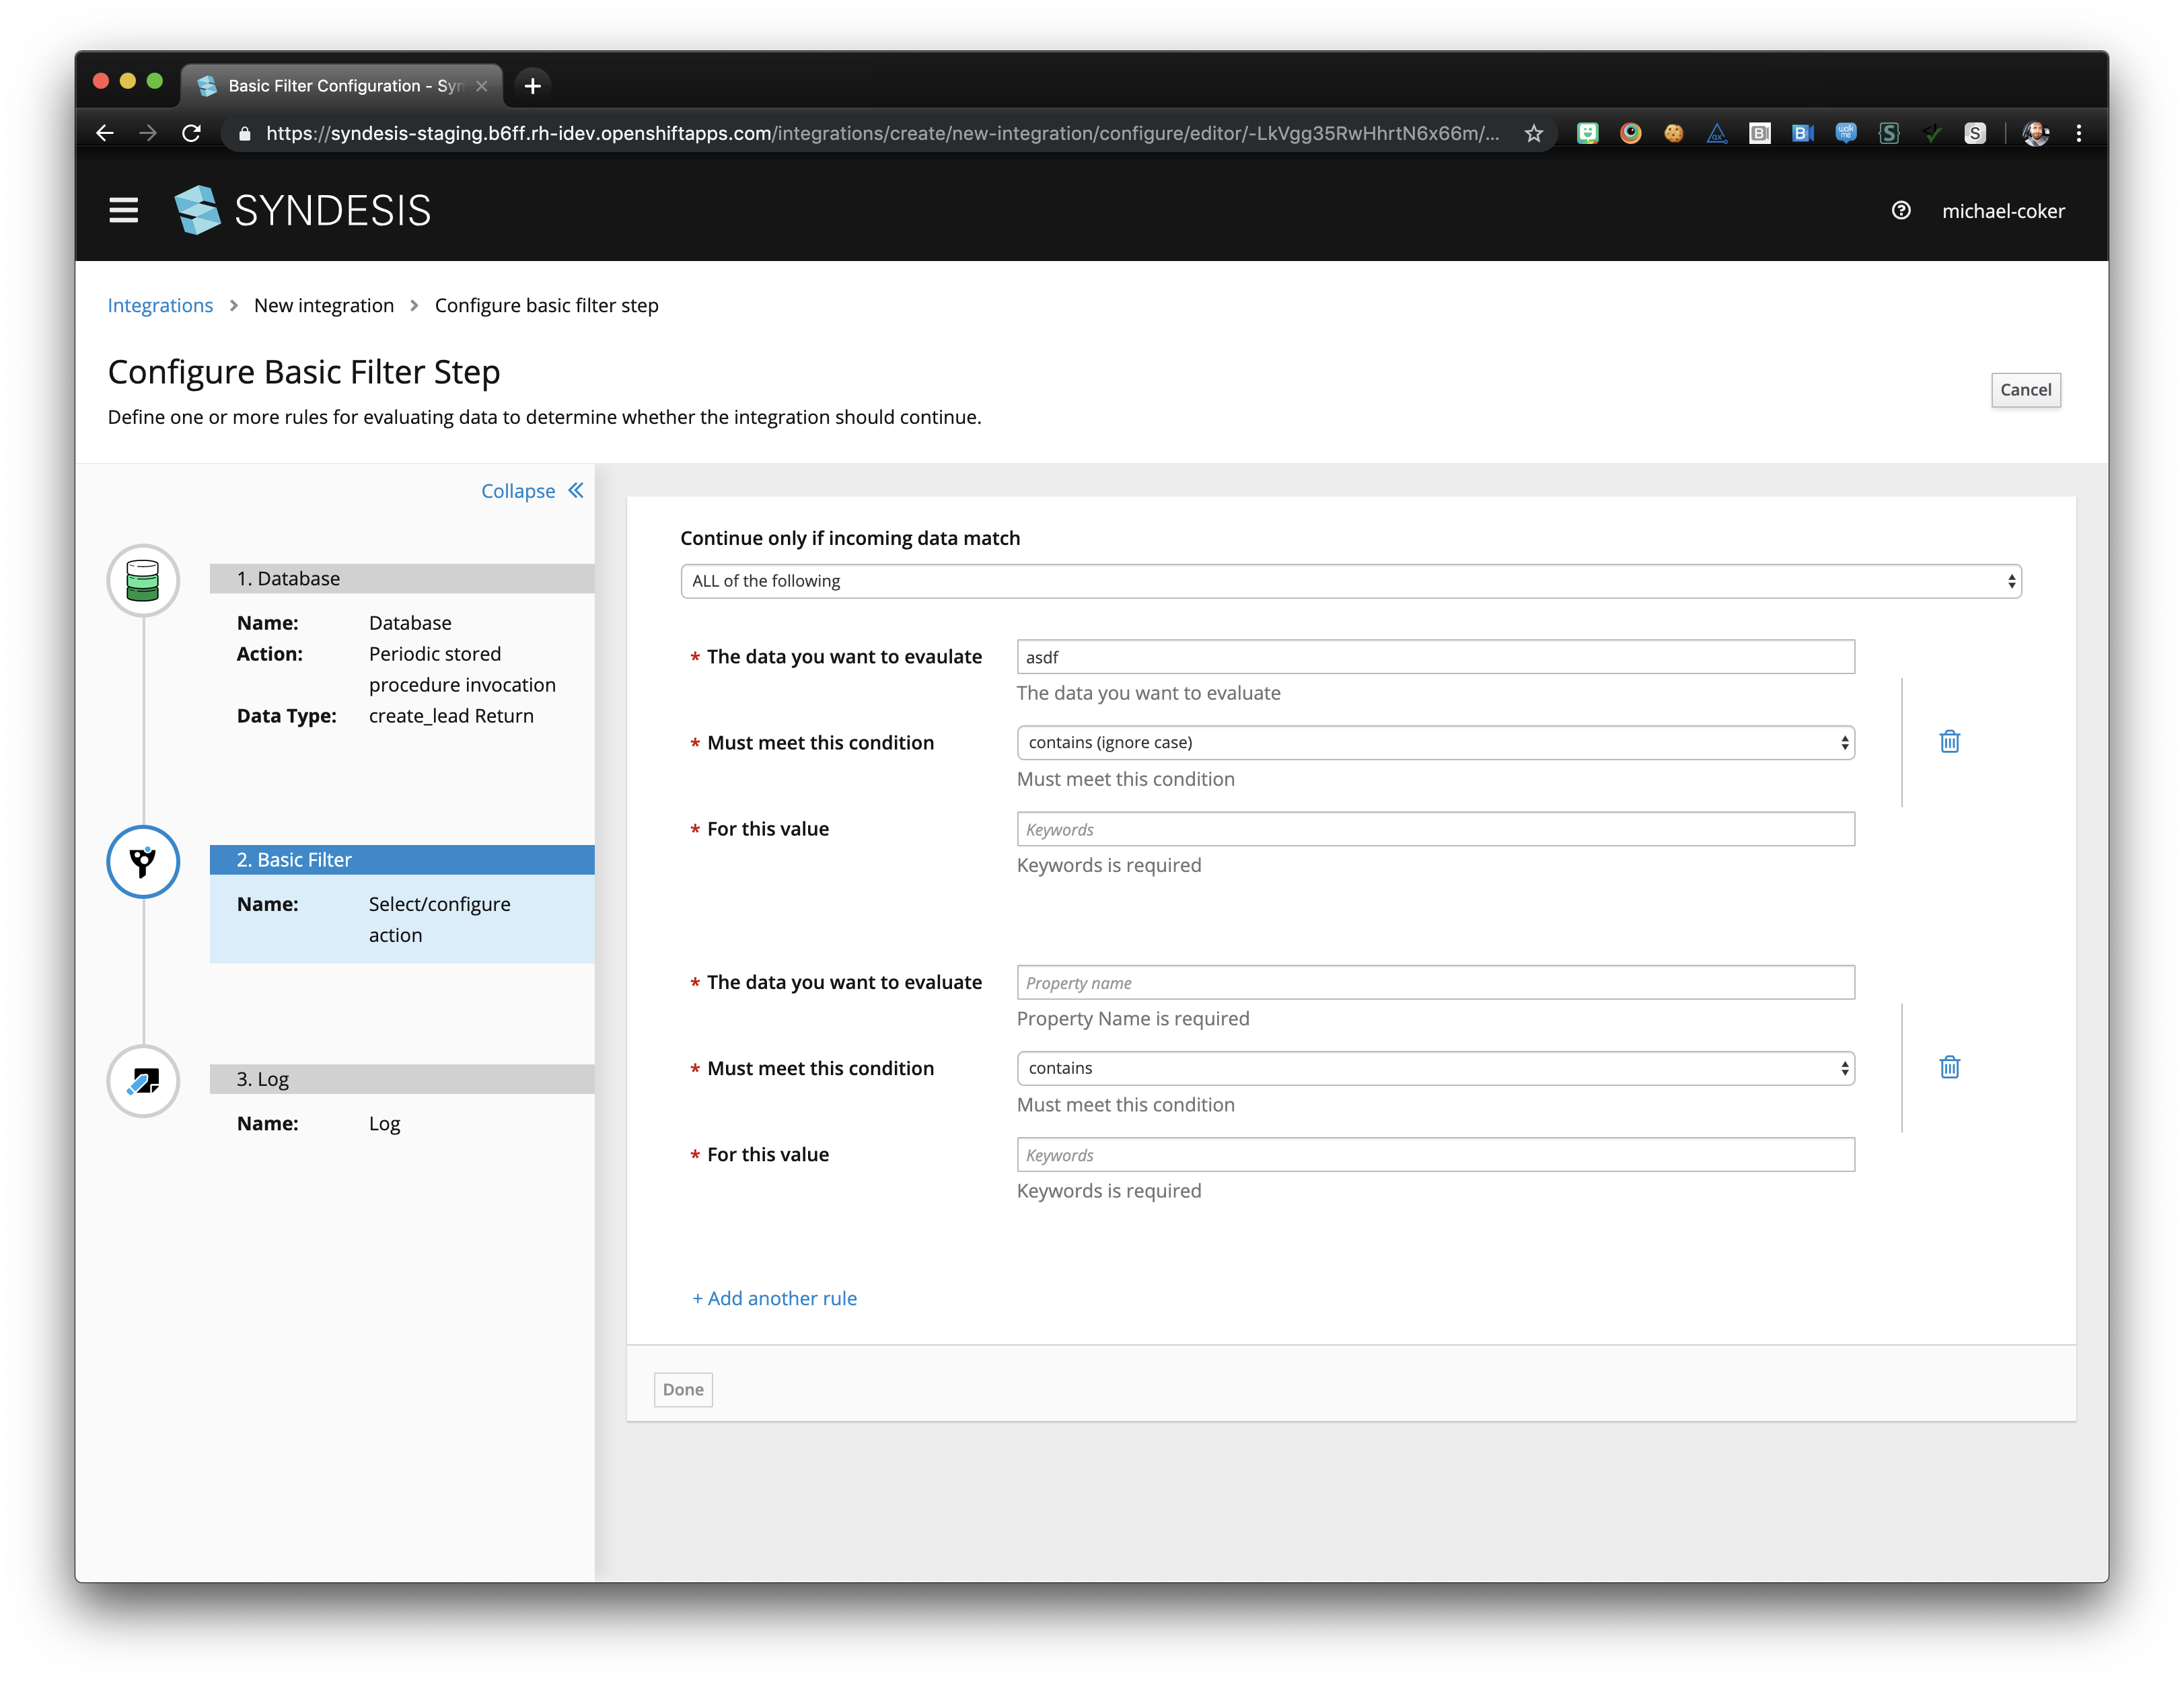Screen dimensions: 2184x1682
Task: Click Add another rule link
Action: [x=774, y=1298]
